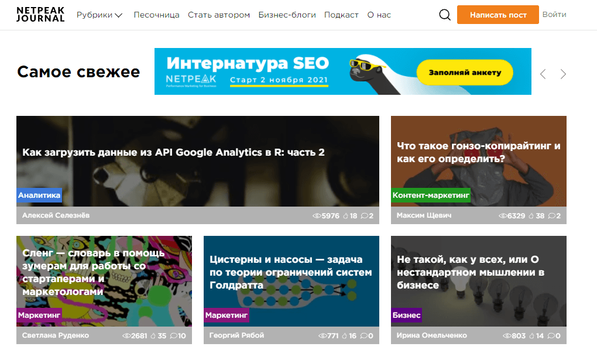
Task: Open comments icon on gonzo-copywriting article
Action: (553, 215)
